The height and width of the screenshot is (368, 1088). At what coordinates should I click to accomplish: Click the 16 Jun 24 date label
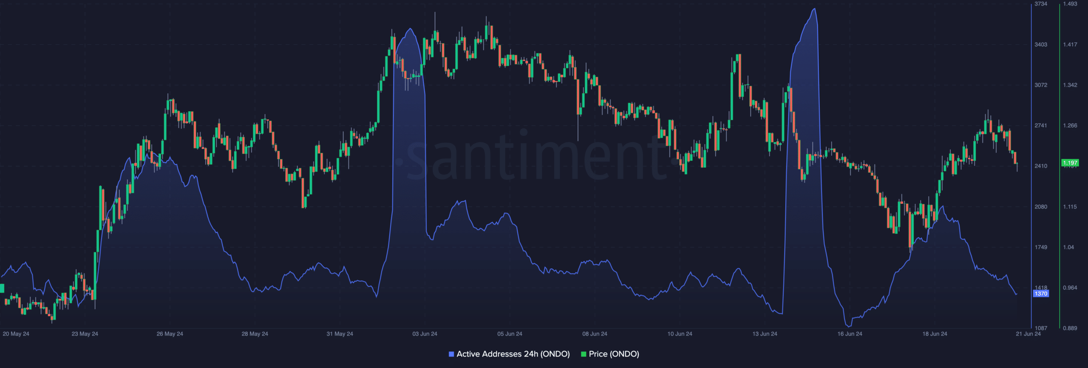coord(850,334)
